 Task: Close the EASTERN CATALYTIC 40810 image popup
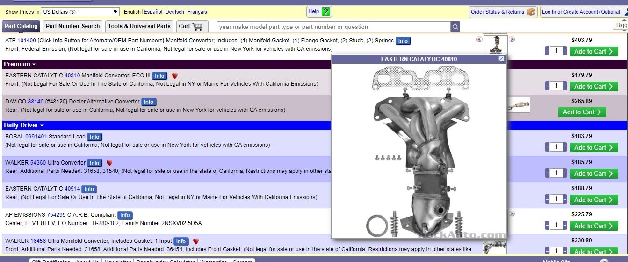pyautogui.click(x=501, y=59)
